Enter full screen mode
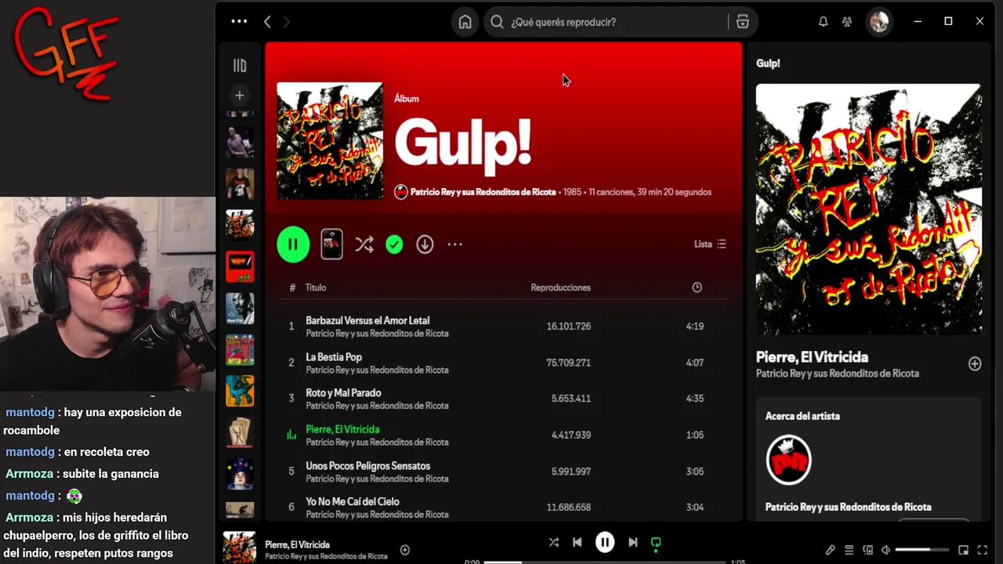This screenshot has height=564, width=1003. click(x=983, y=550)
